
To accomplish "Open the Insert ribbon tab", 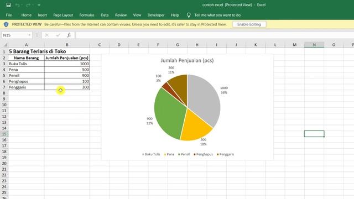I will pos(42,15).
